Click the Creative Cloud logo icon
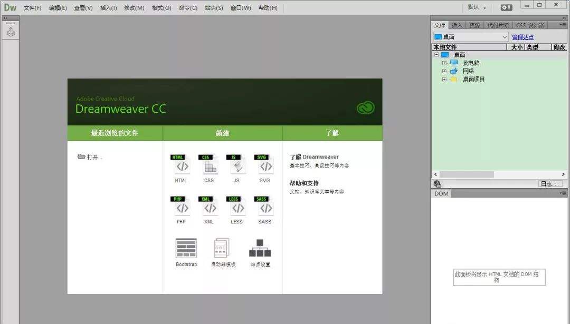570x324 pixels. pyautogui.click(x=365, y=108)
